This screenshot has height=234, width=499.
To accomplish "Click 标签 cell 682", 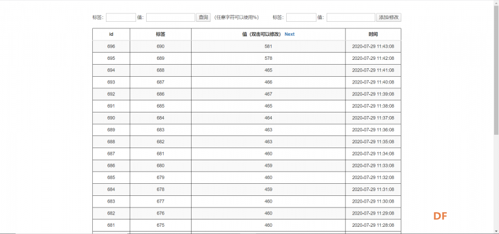I will tap(161, 141).
